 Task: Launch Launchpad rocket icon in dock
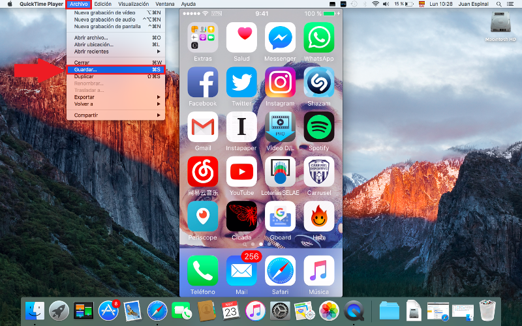[x=59, y=311]
